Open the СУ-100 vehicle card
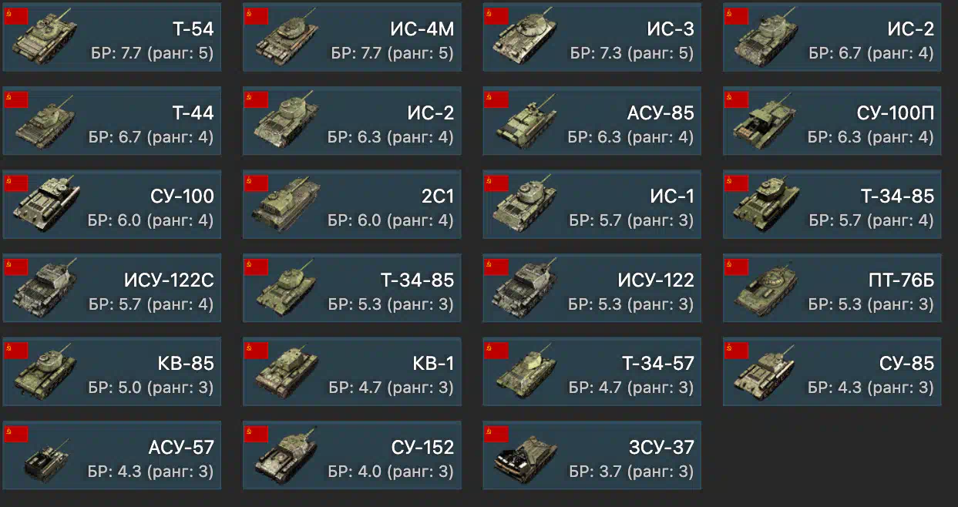 [112, 204]
